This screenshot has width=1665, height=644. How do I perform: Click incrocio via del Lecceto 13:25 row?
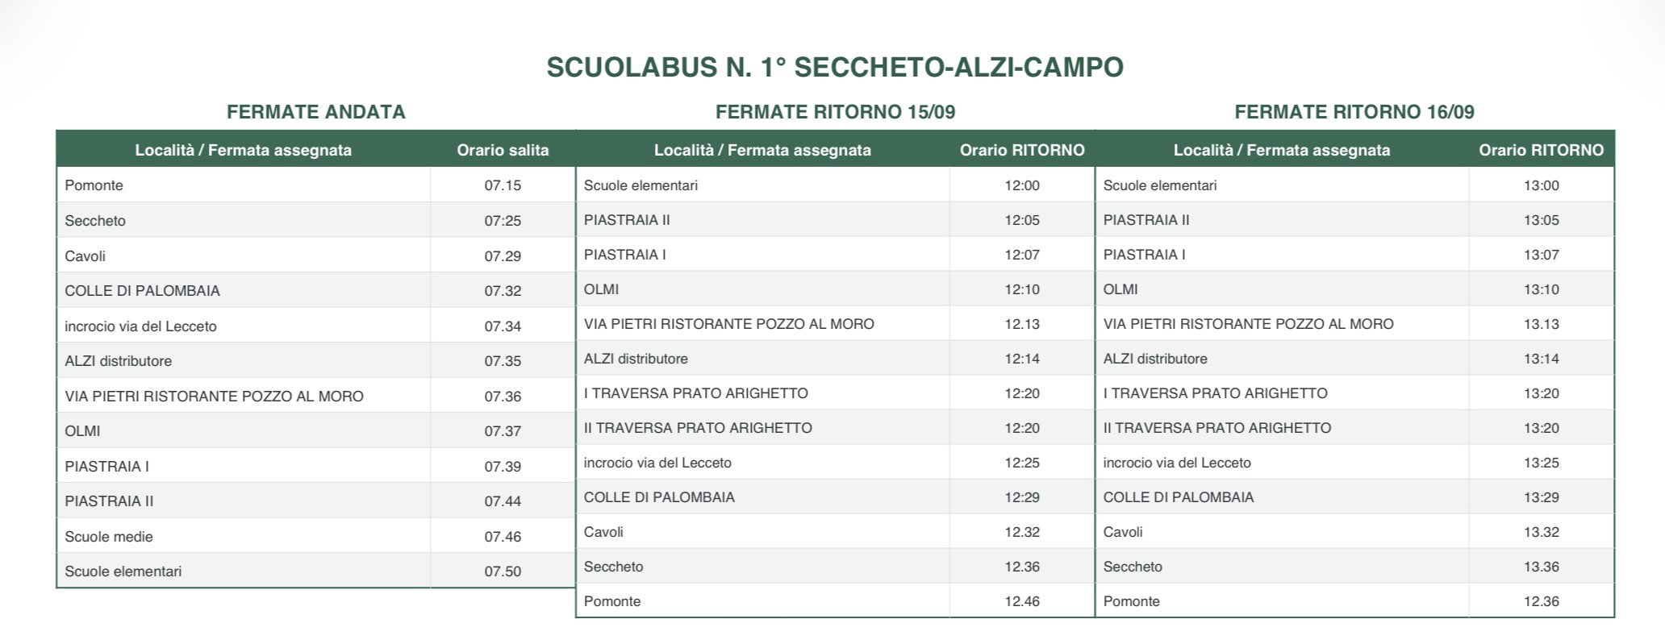[1354, 462]
